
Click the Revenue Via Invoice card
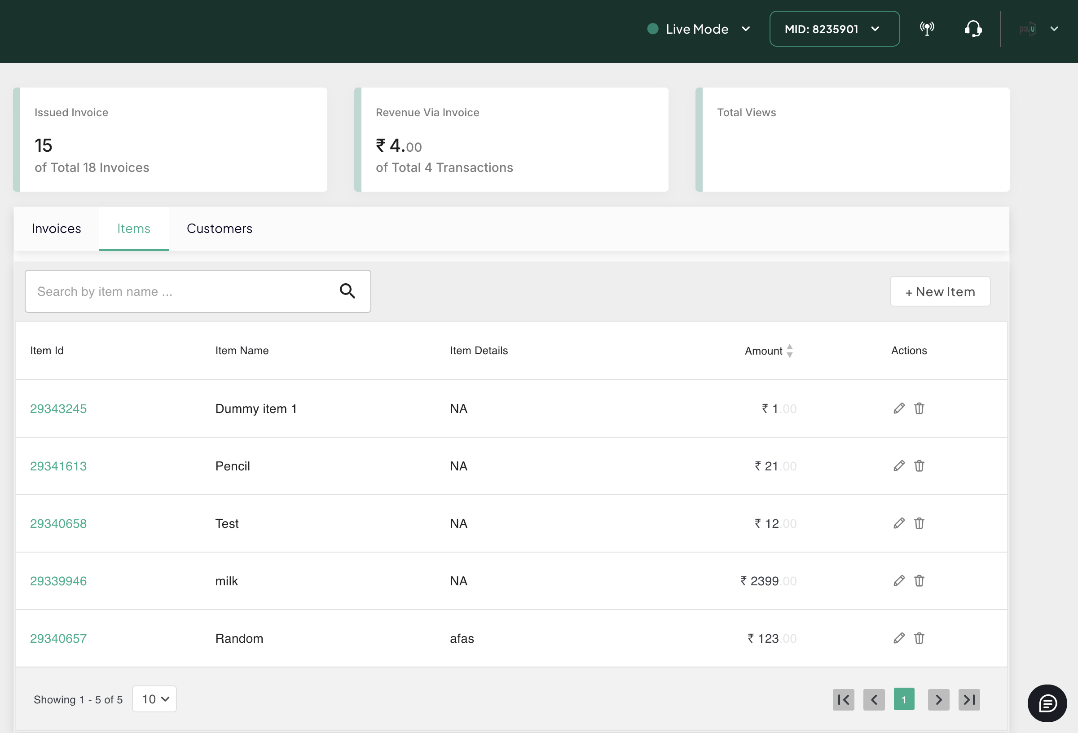[511, 140]
